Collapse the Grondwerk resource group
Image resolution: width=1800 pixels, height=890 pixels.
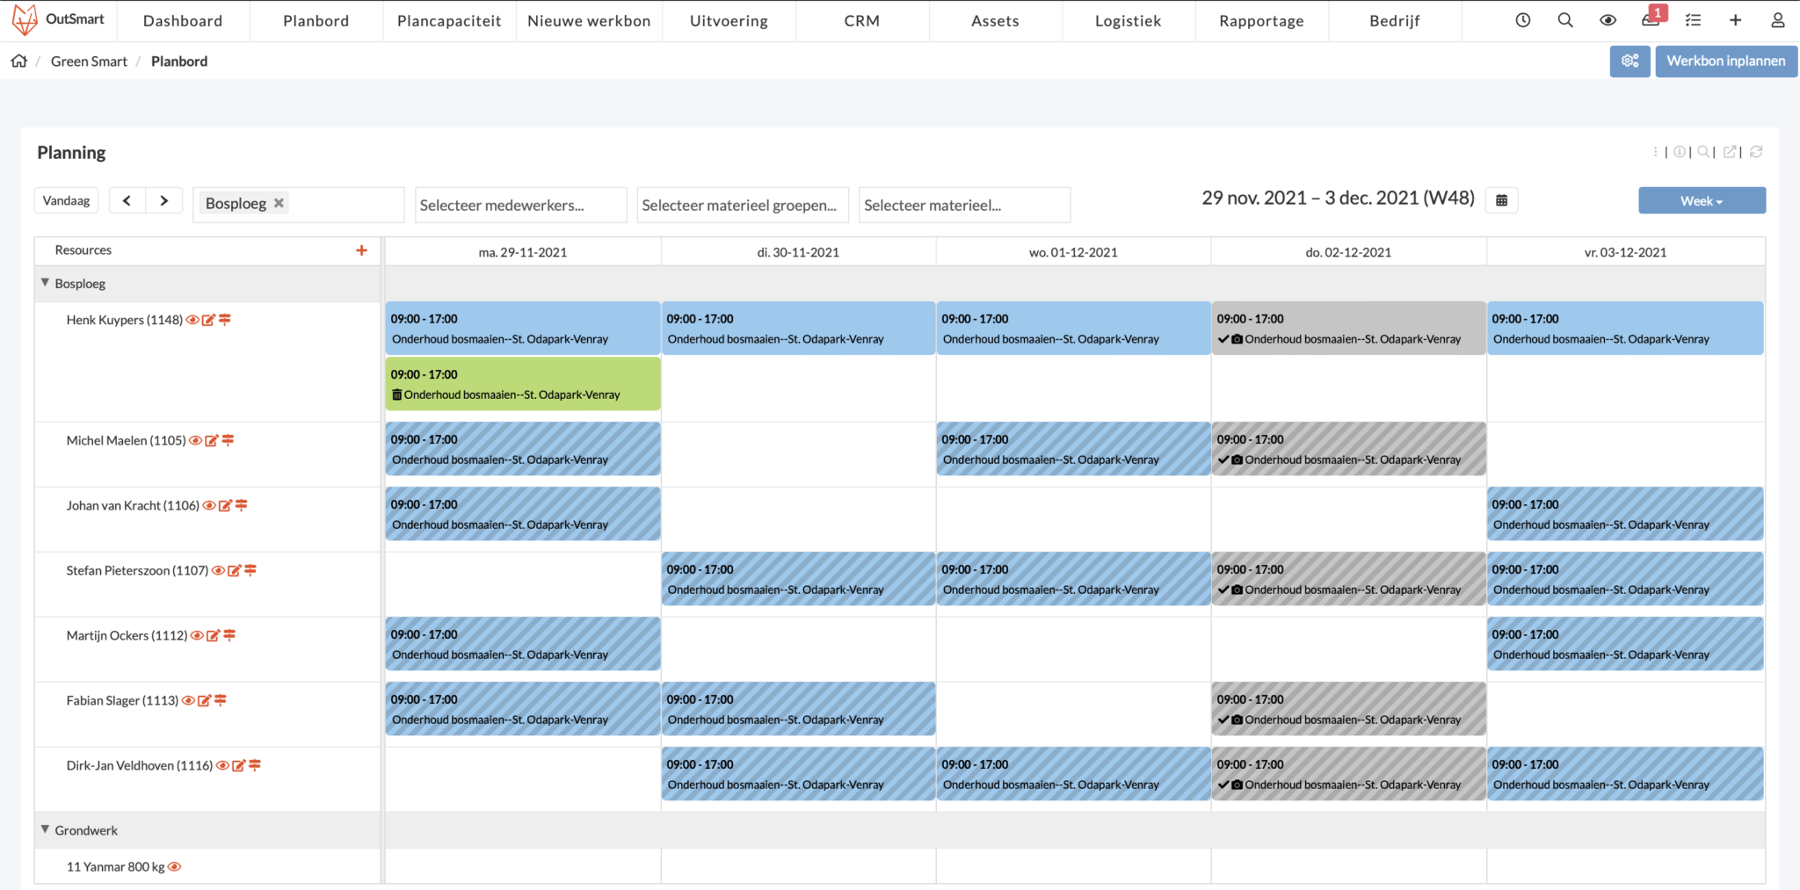click(44, 829)
